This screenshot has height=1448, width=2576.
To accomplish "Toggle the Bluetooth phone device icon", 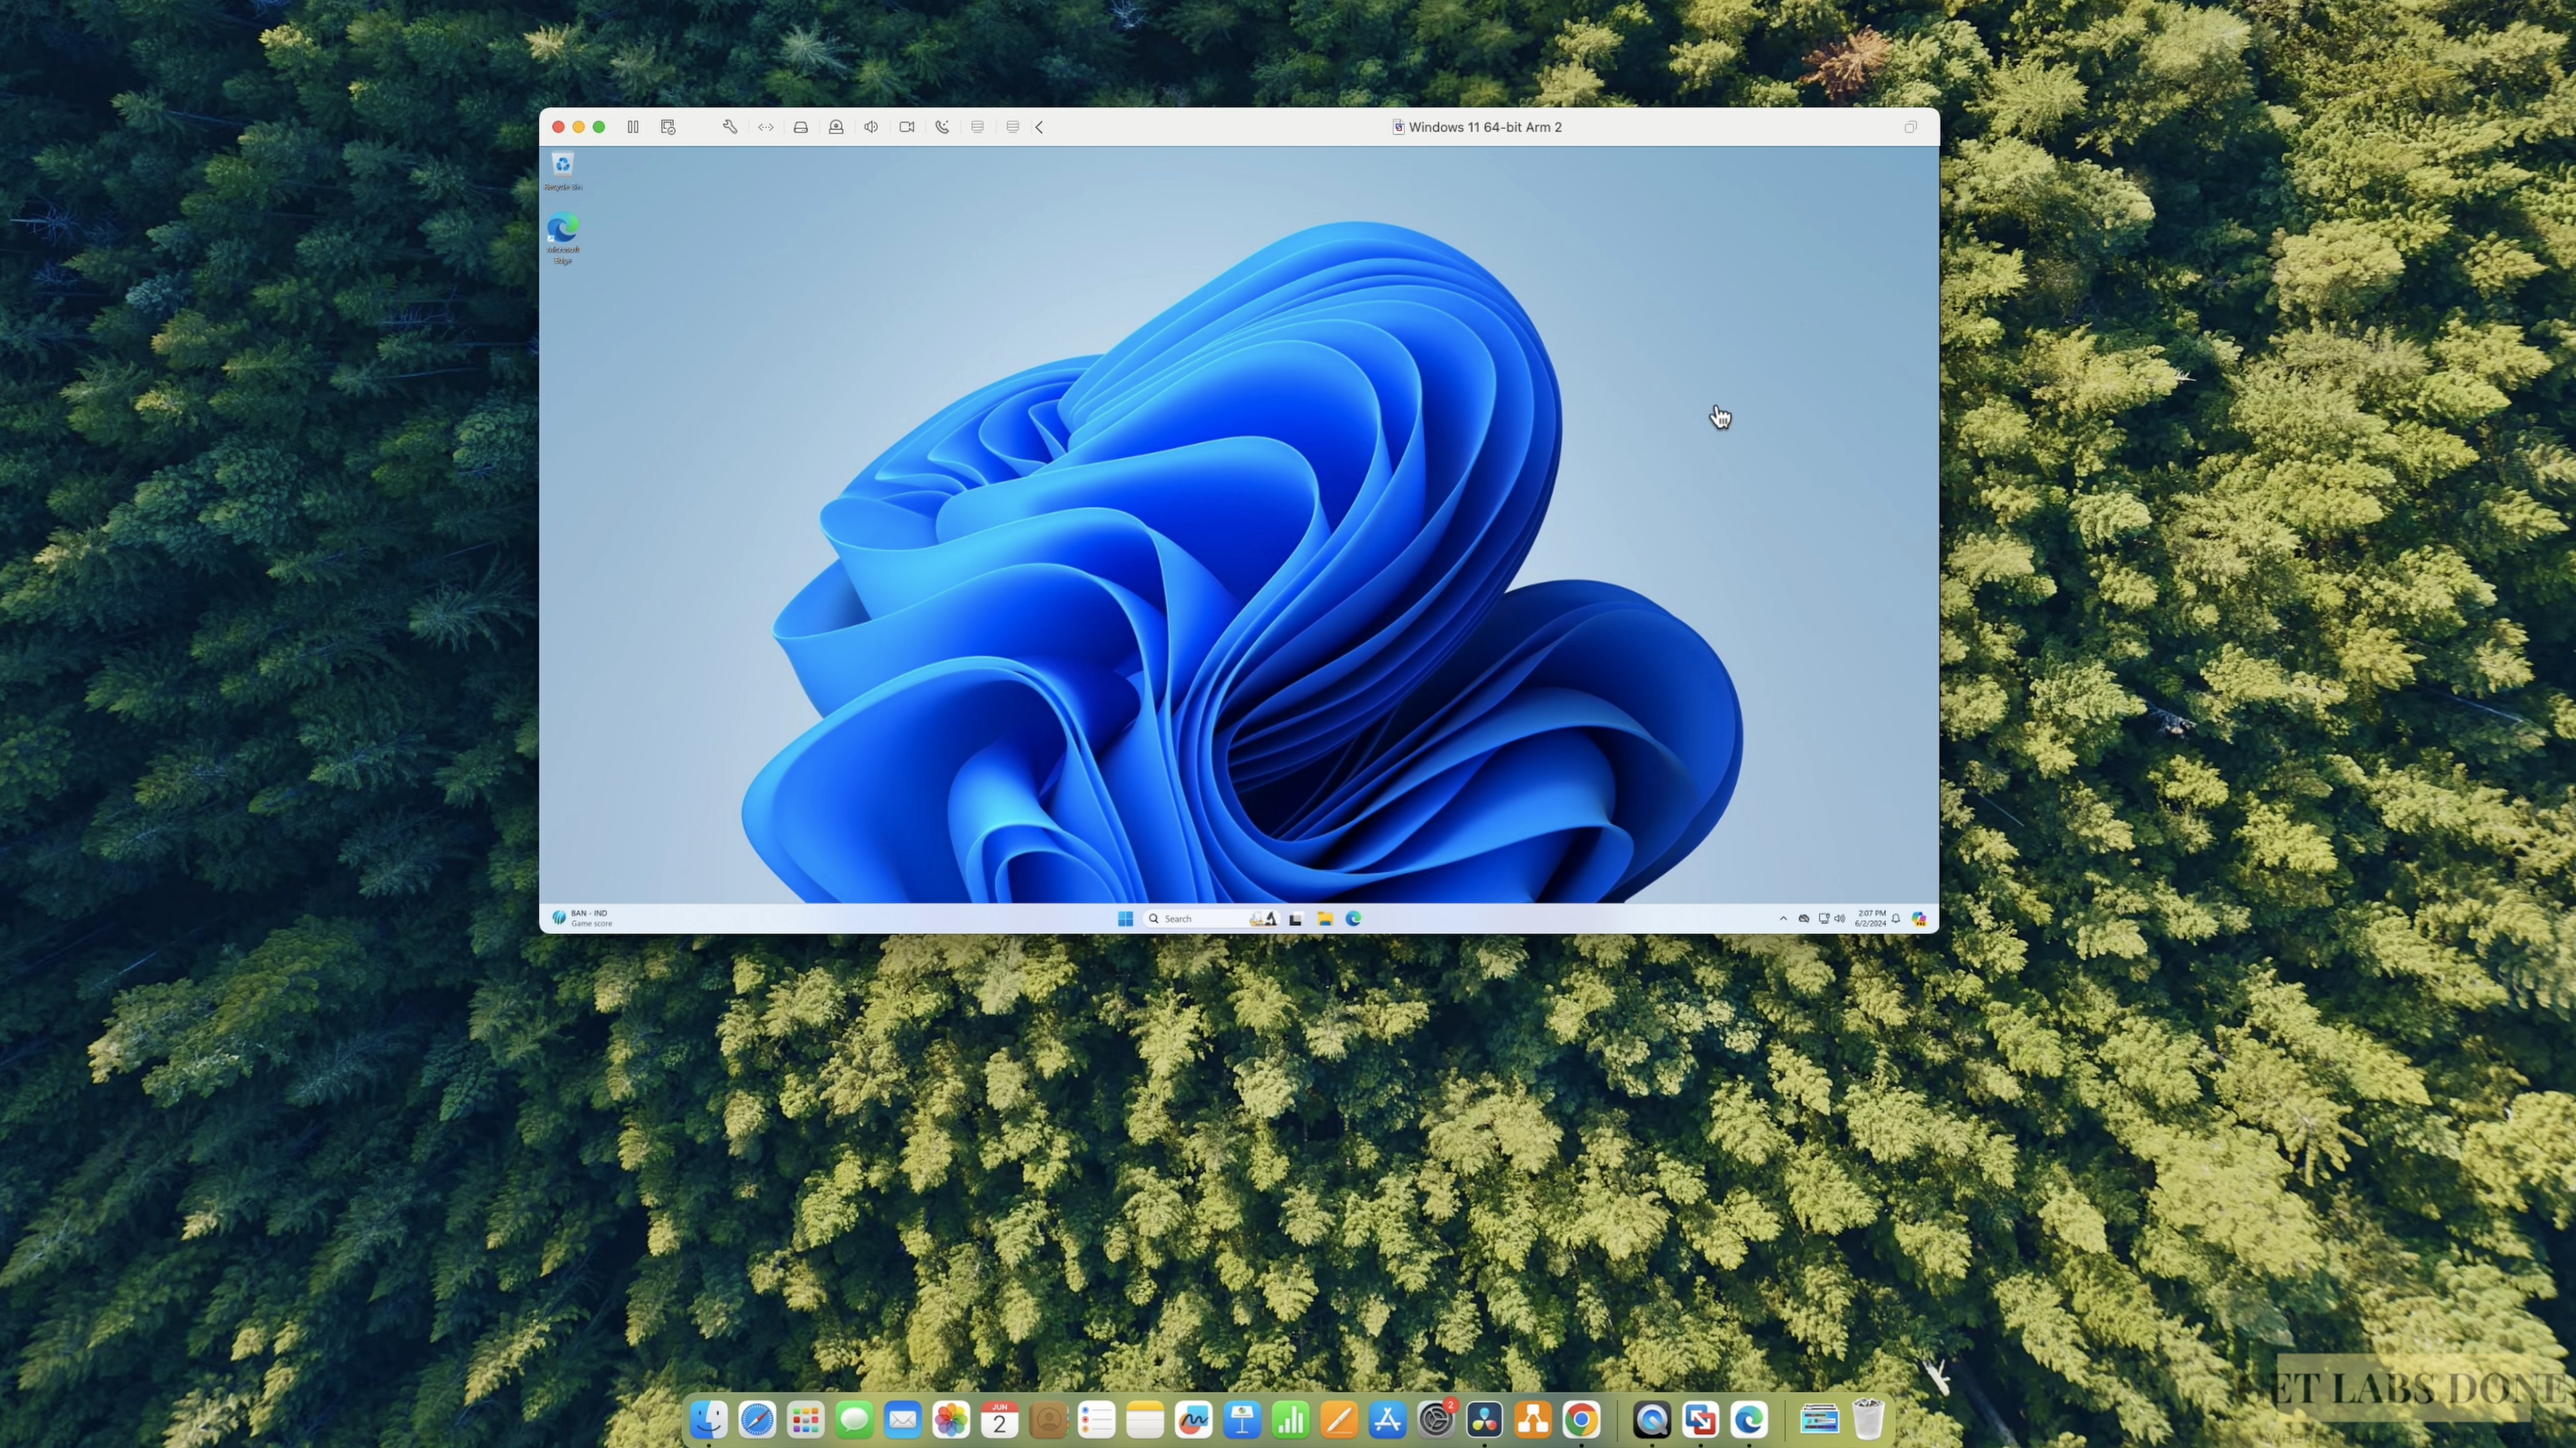I will pos(942,127).
